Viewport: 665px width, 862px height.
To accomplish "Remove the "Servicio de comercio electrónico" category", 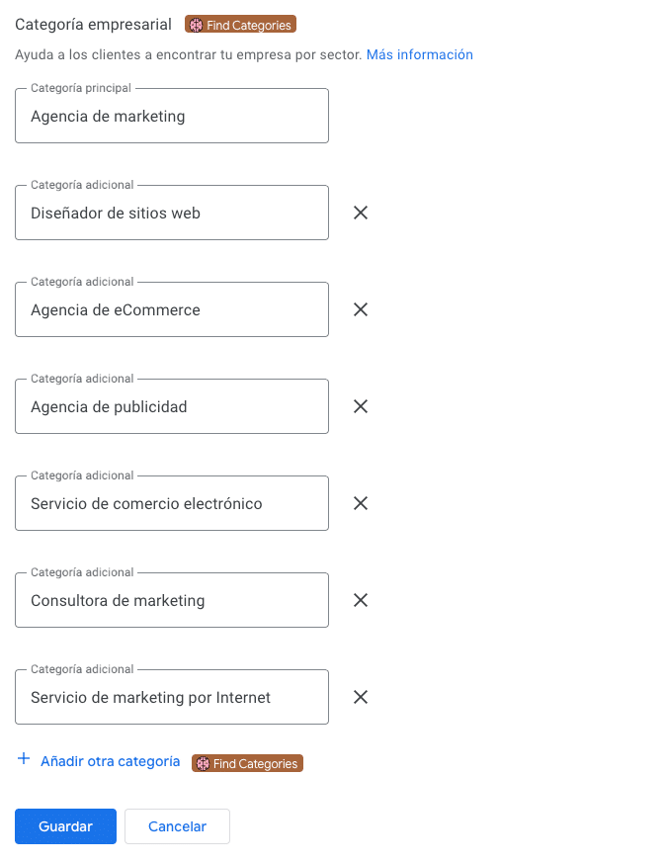I will tap(361, 503).
